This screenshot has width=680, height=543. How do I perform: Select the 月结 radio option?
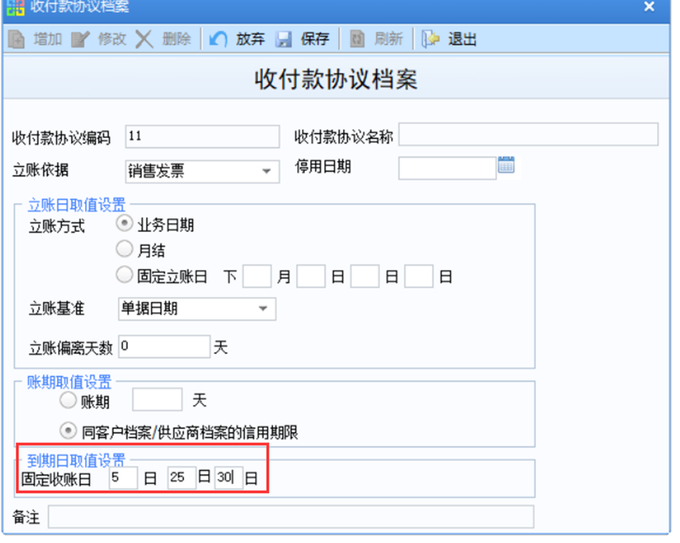point(125,249)
